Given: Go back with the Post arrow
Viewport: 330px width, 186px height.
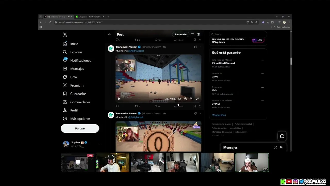Looking at the screenshot, I should click(109, 34).
